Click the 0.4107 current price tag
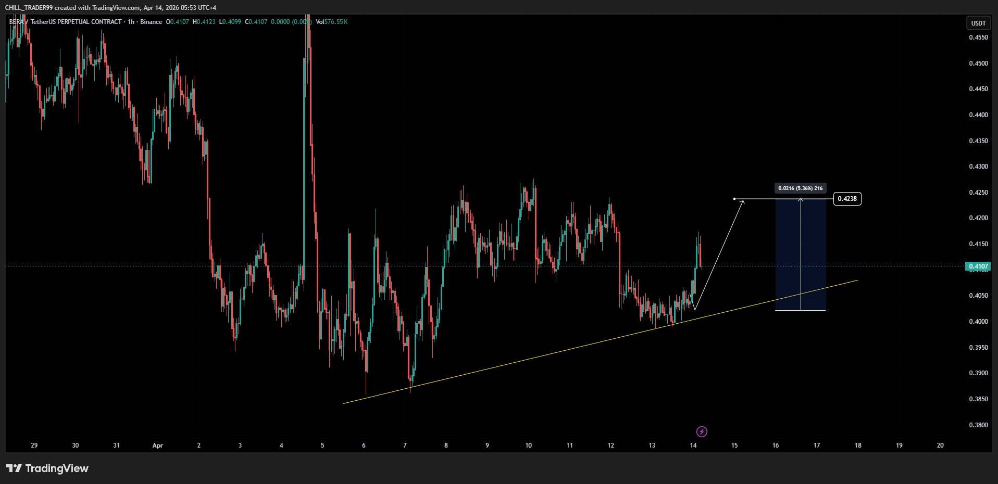Image resolution: width=998 pixels, height=484 pixels. point(978,266)
